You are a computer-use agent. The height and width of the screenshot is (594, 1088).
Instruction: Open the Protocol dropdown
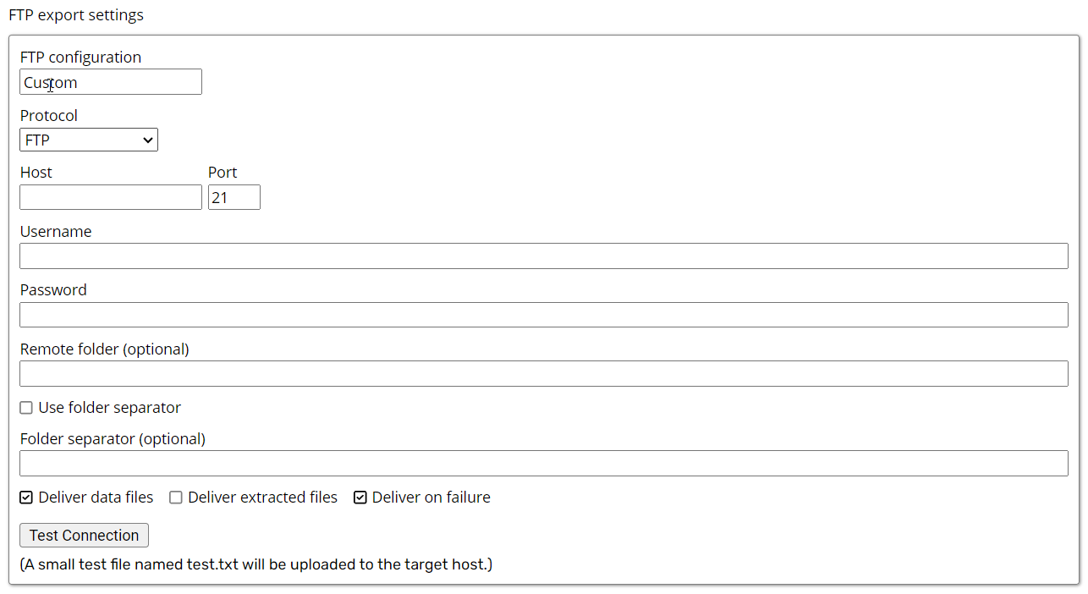[89, 140]
